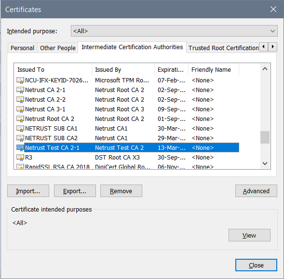
Task: Click expiration date 30-Mar-... cell
Action: coord(171,128)
